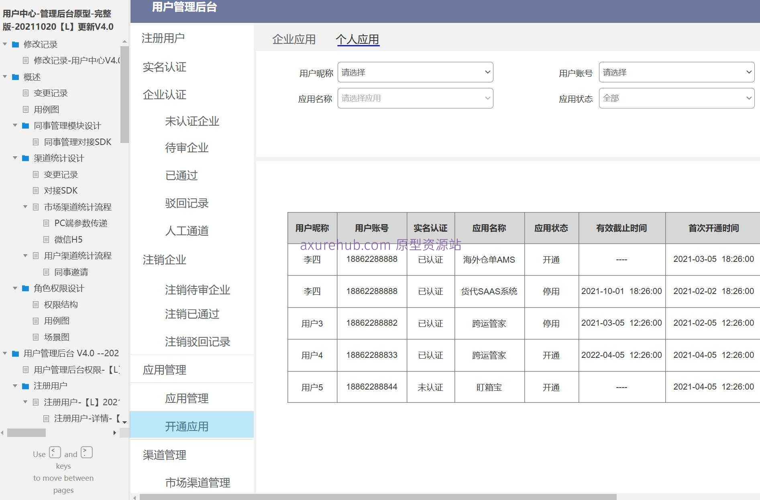The width and height of the screenshot is (760, 500).
Task: Open the 修改记录-用户中心V4.0 document icon
Action: pos(25,60)
